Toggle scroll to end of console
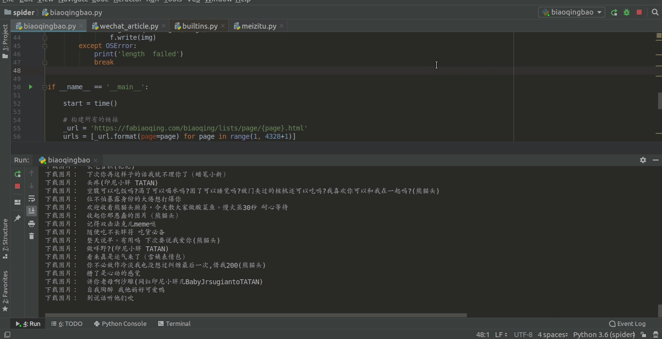The height and width of the screenshot is (339, 662). click(x=32, y=210)
